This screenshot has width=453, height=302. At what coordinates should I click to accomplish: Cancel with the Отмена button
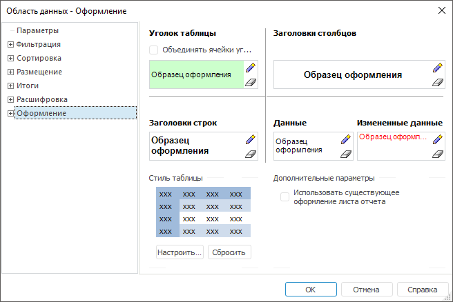point(367,290)
